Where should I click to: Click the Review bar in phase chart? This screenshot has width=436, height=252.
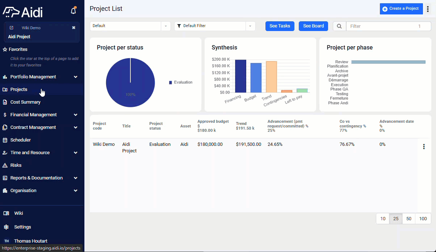(x=388, y=62)
